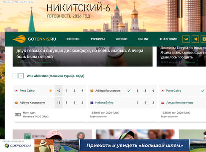Click '13:50 01 авг. 2026 (Мск)' timestamp
Viewport: 206px width, 152px height.
105,113
